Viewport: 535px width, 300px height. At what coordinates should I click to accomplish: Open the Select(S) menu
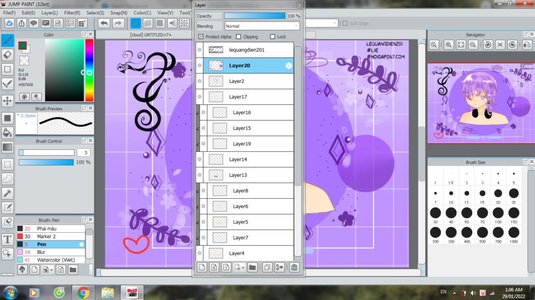(x=95, y=13)
